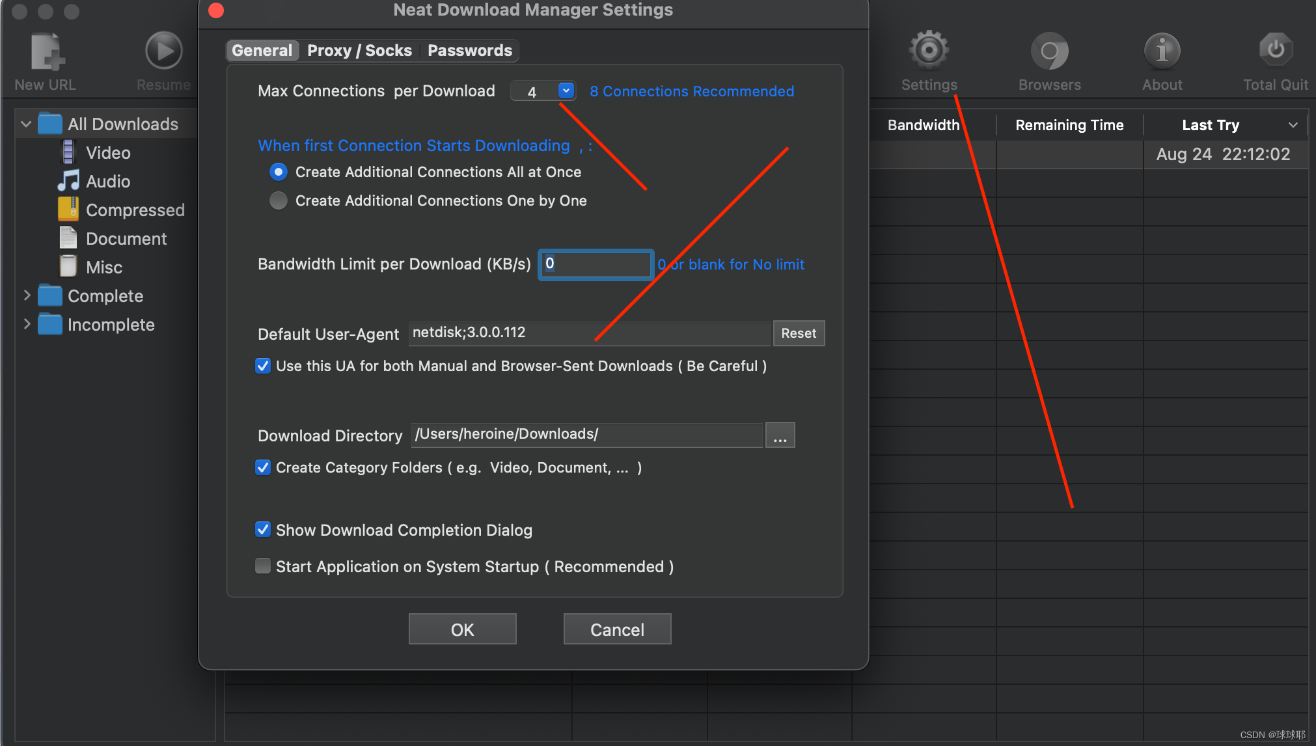The width and height of the screenshot is (1316, 746).
Task: Select the Compressed archive category
Action: click(x=68, y=210)
